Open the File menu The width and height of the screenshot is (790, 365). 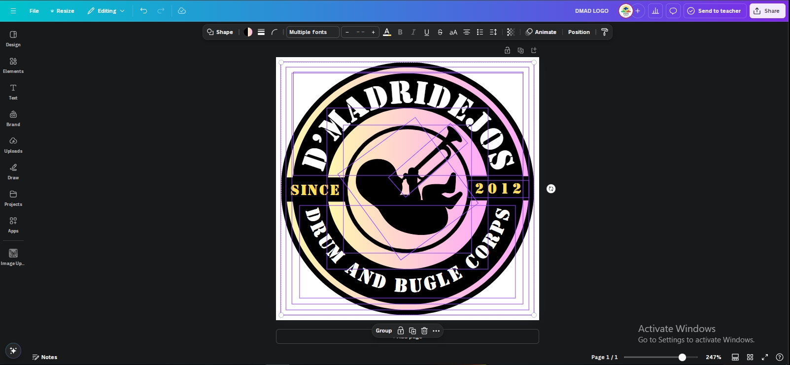(x=34, y=11)
